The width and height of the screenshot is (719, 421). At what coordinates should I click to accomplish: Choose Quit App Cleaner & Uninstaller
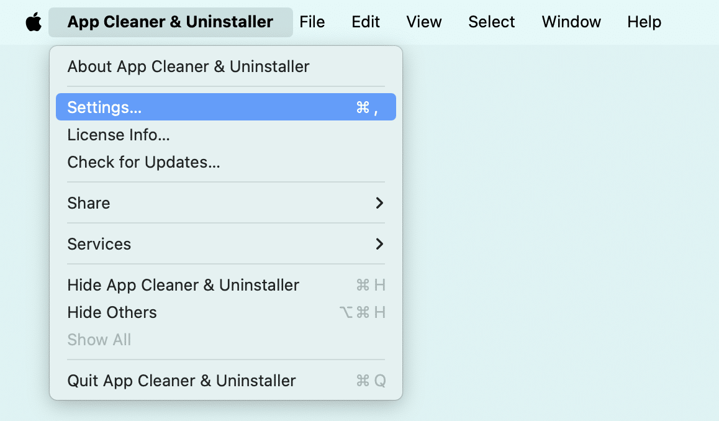coord(225,381)
